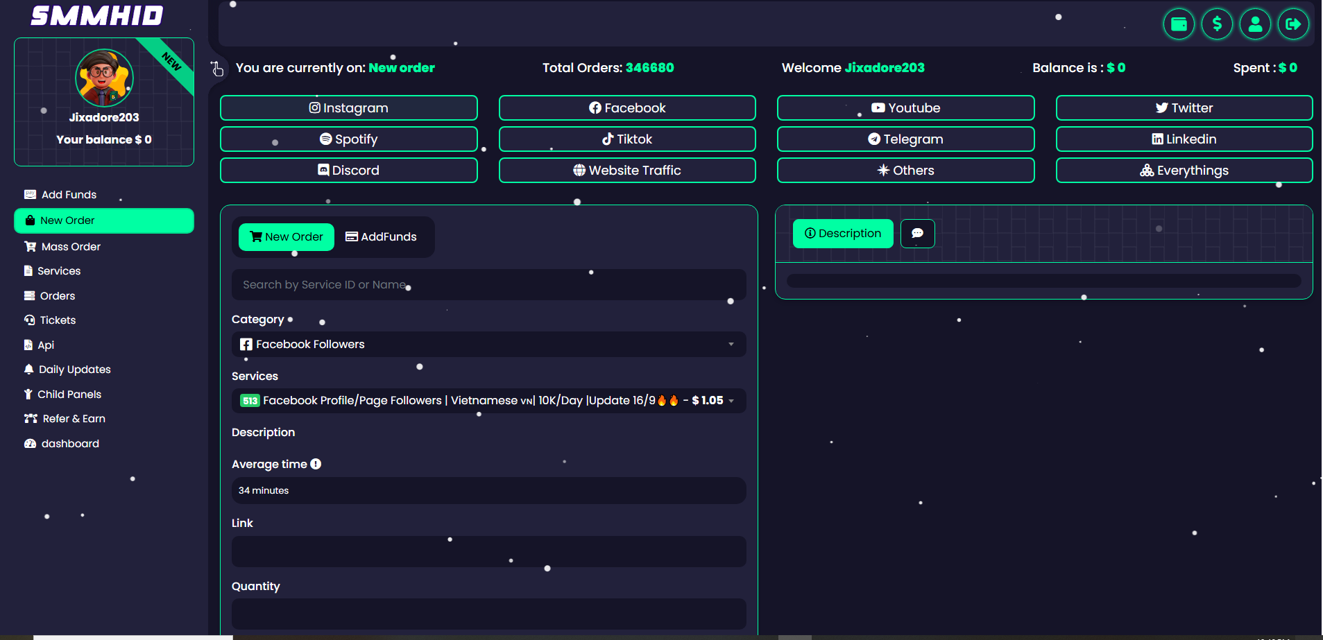Select the Linkedin category button
The image size is (1323, 640).
[x=1184, y=139]
